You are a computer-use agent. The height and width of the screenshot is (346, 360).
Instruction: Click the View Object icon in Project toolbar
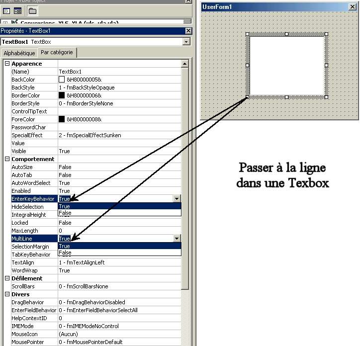point(18,11)
